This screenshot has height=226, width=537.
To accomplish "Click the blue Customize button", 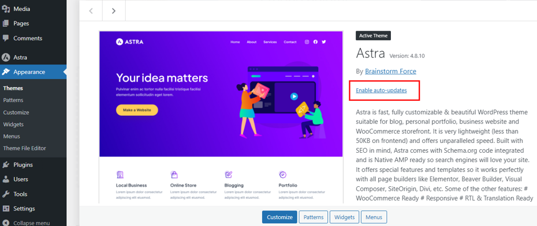I will click(x=280, y=217).
